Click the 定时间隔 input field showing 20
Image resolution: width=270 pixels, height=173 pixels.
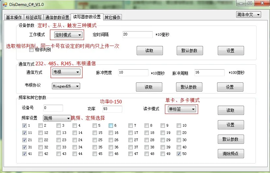(x=137, y=34)
